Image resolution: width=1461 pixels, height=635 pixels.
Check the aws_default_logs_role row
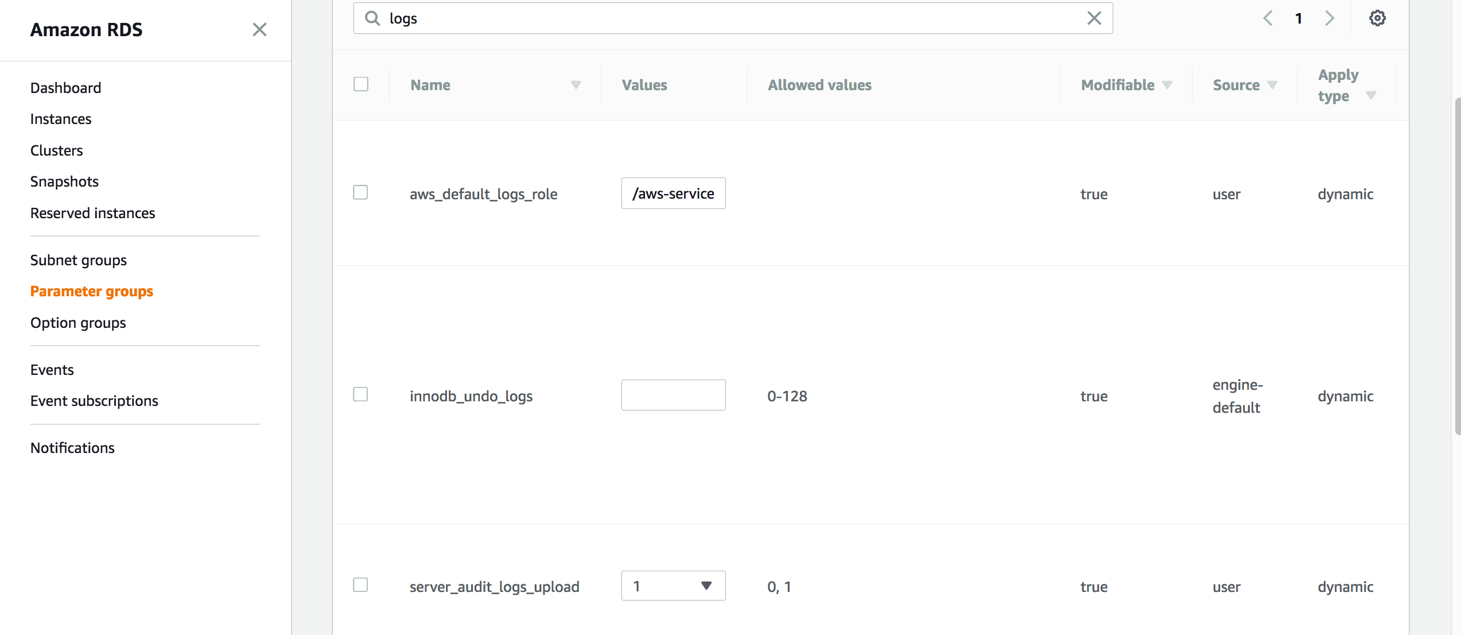(360, 192)
